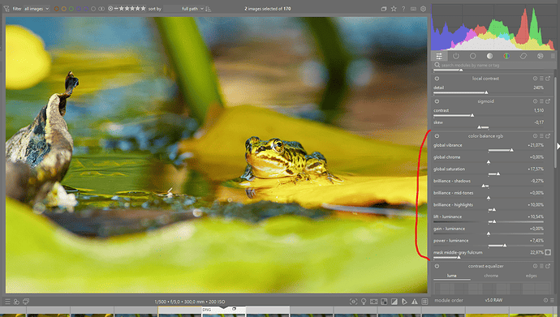Toggle guides grid overlay icon
The image size is (560, 317).
(424, 302)
